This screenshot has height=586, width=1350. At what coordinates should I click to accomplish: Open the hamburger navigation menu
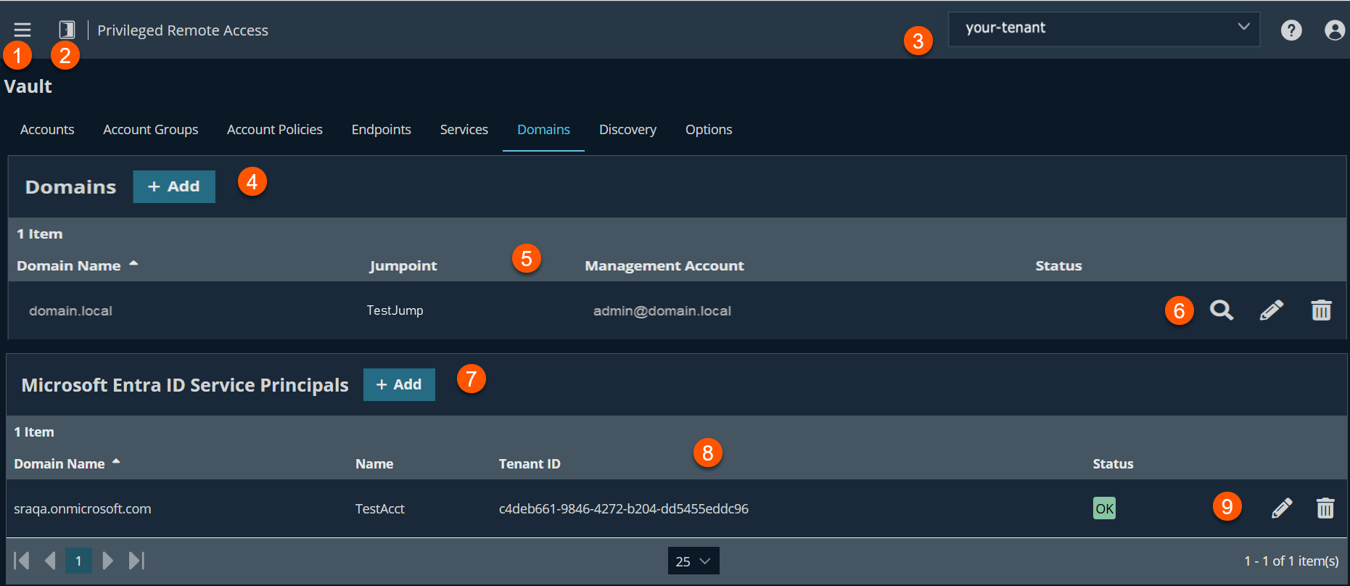click(22, 30)
